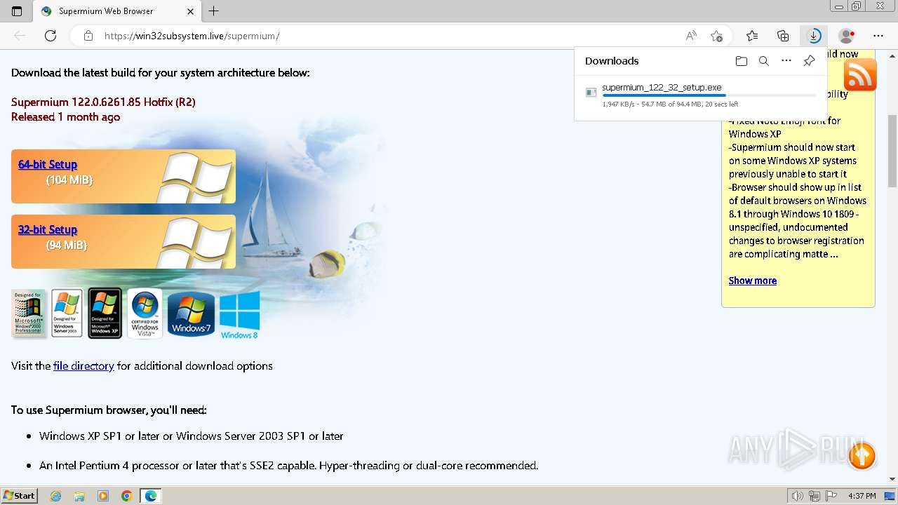Screen dimensions: 898x505
Task: Open the file directory link
Action: (x=83, y=365)
